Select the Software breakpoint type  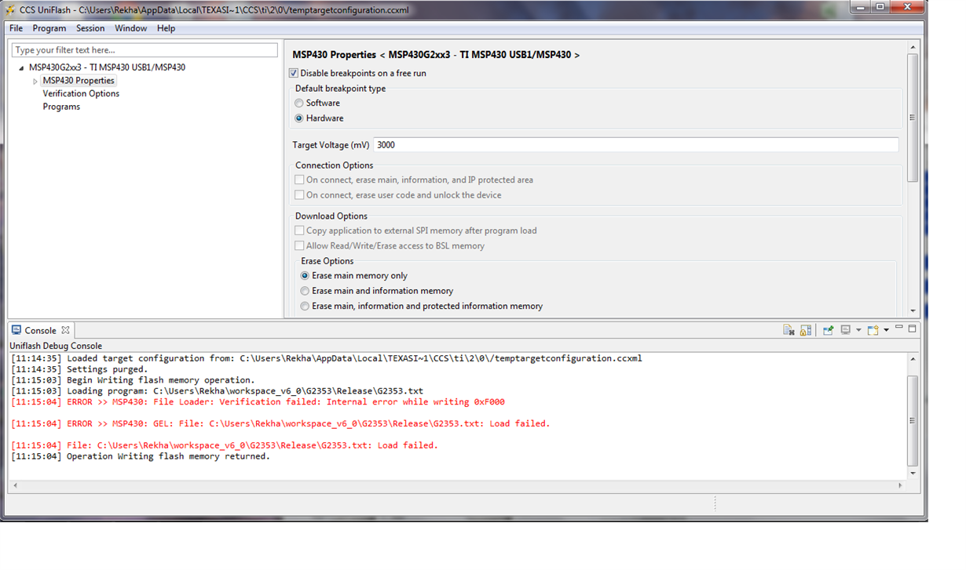tap(299, 103)
